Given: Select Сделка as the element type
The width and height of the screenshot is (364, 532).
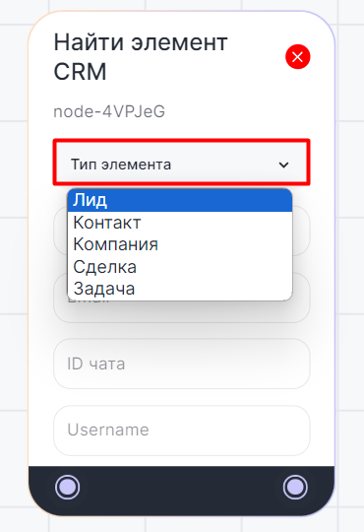Looking at the screenshot, I should coord(180,267).
